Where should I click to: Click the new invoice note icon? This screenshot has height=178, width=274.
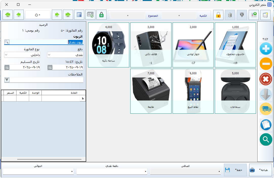[x=265, y=15]
